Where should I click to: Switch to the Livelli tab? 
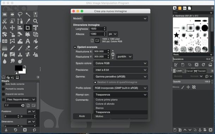tap(177, 71)
